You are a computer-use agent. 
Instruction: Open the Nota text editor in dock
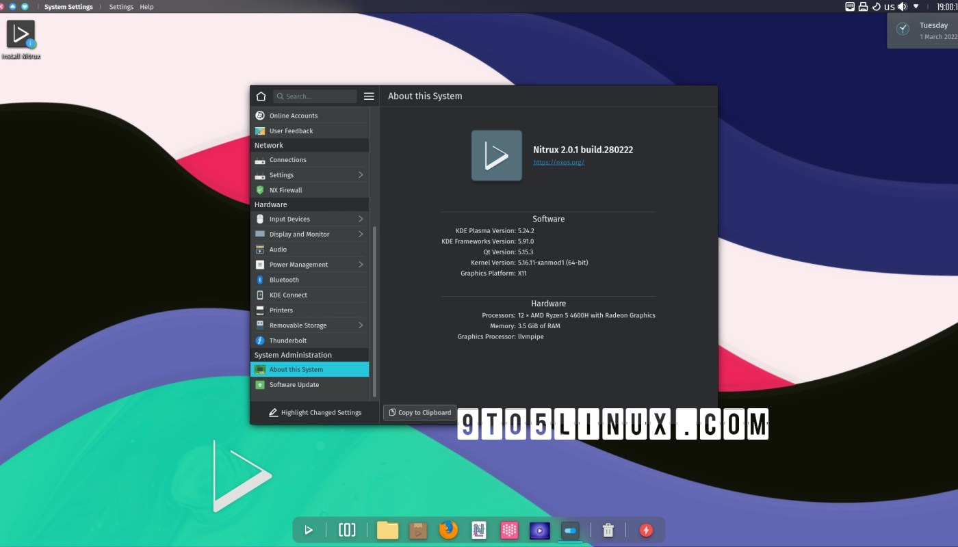click(x=479, y=530)
